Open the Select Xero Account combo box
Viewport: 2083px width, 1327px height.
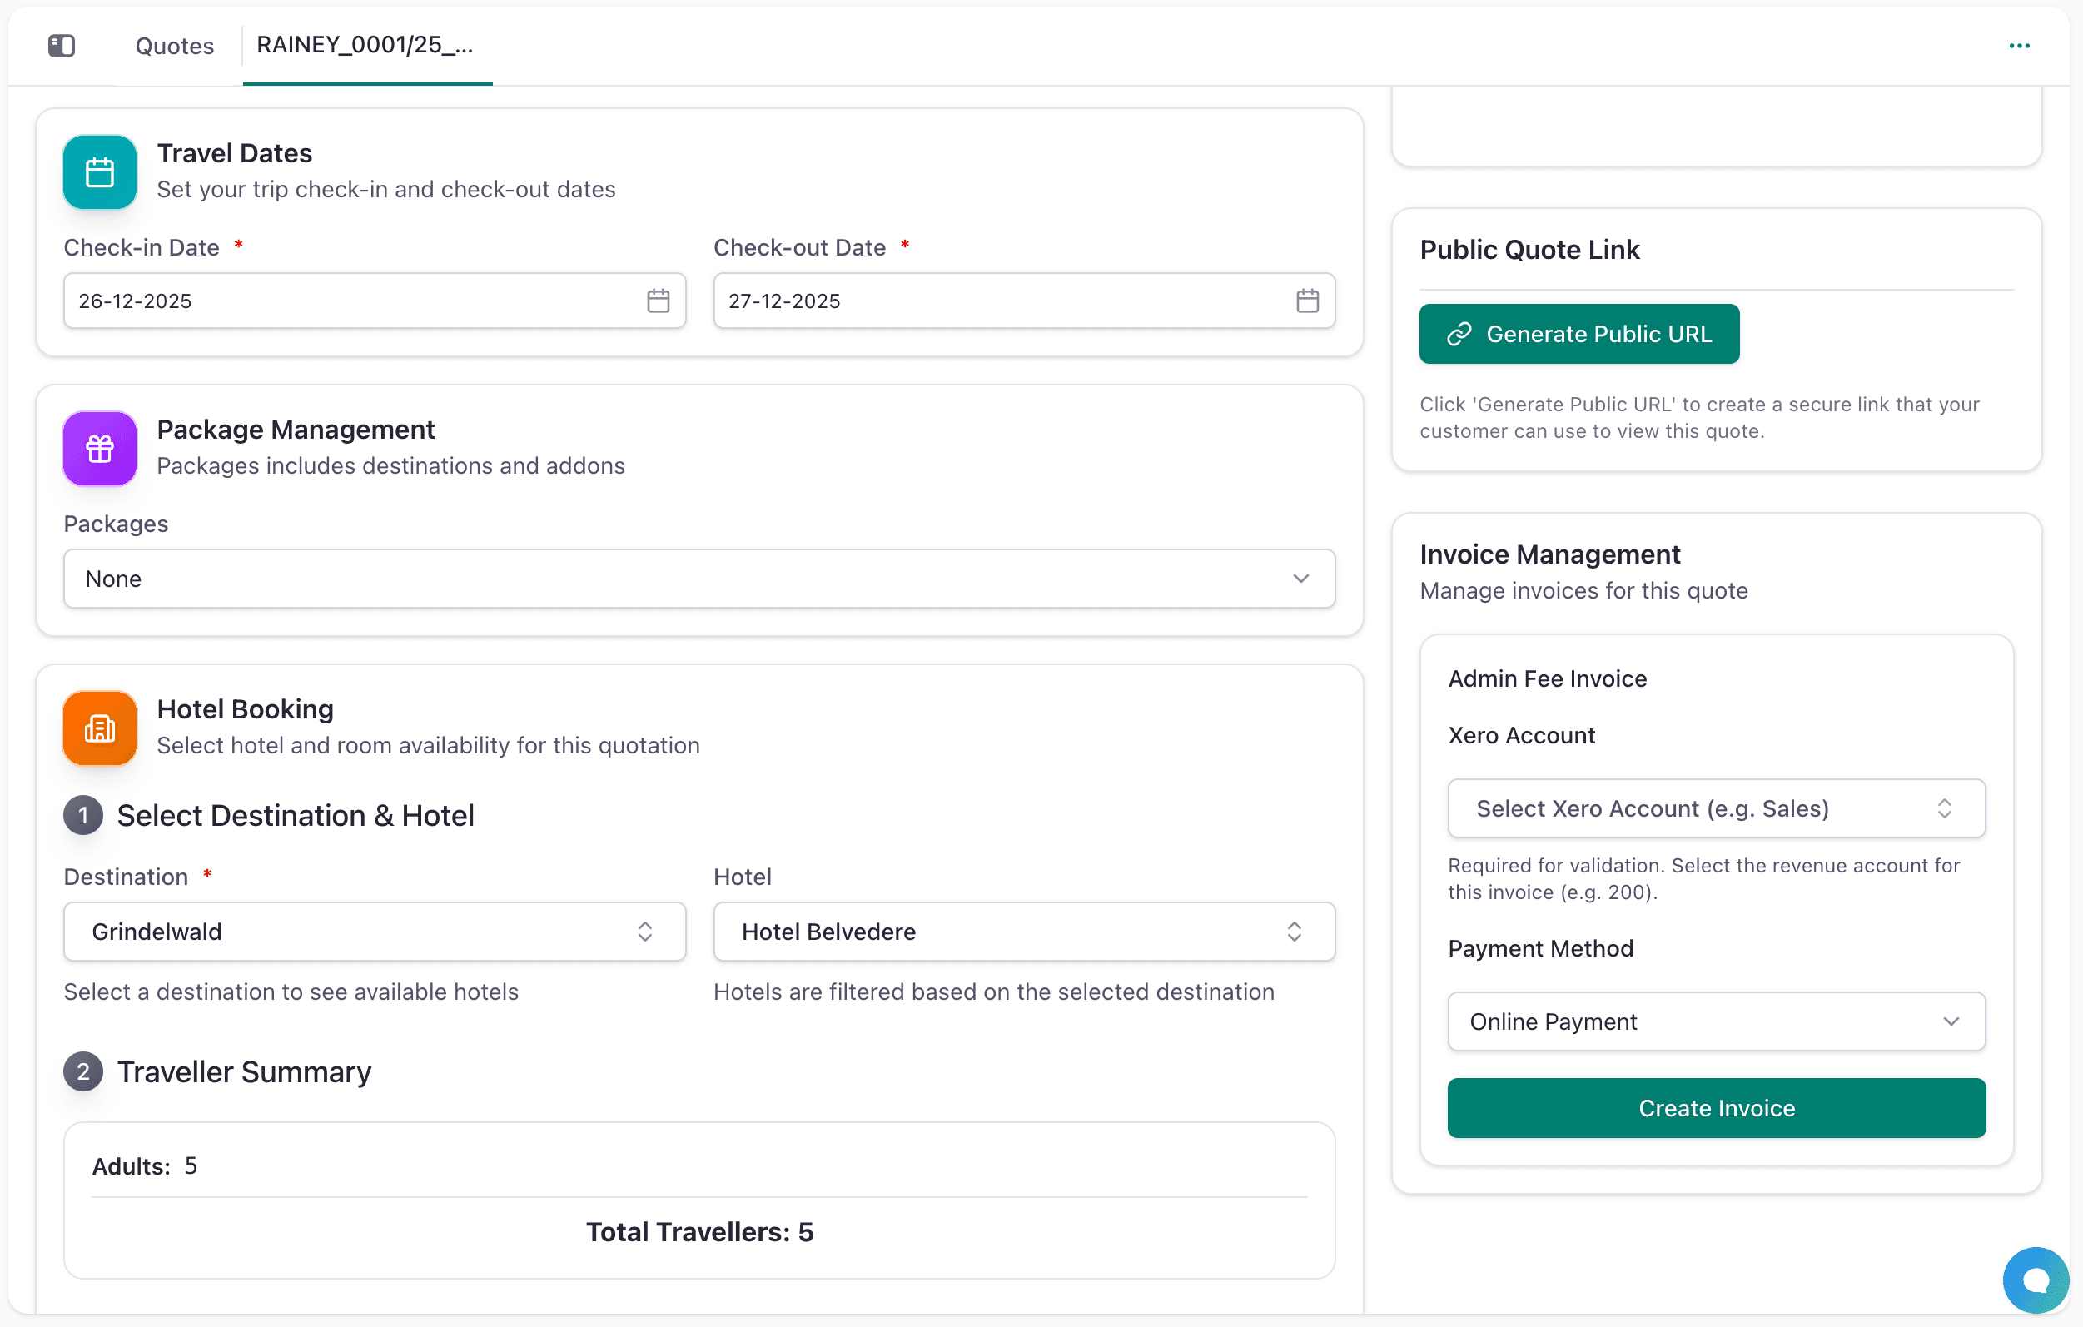[x=1715, y=808]
